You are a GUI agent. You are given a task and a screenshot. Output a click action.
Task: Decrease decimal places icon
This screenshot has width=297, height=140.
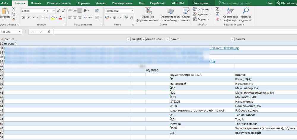(132, 17)
